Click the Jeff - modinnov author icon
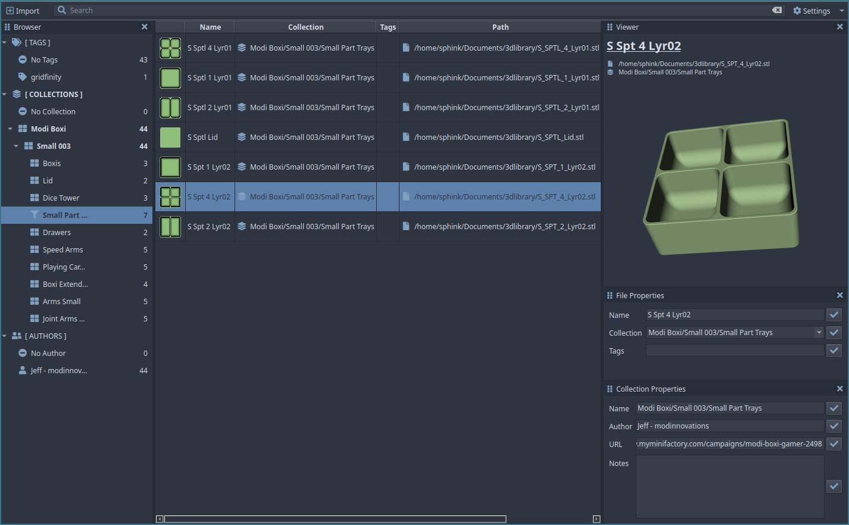This screenshot has width=849, height=525. click(x=23, y=370)
